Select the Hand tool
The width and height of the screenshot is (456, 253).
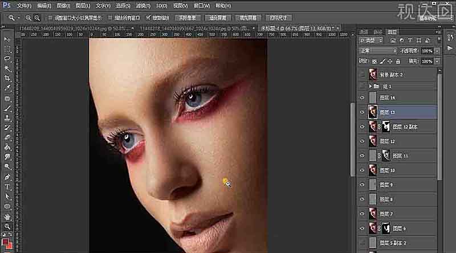tap(7, 217)
